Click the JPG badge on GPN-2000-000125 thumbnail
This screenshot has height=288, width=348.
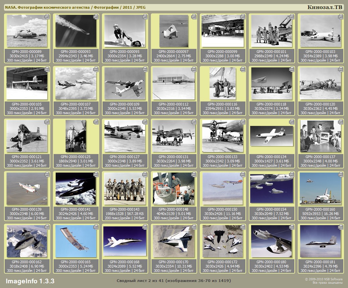pos(96,122)
